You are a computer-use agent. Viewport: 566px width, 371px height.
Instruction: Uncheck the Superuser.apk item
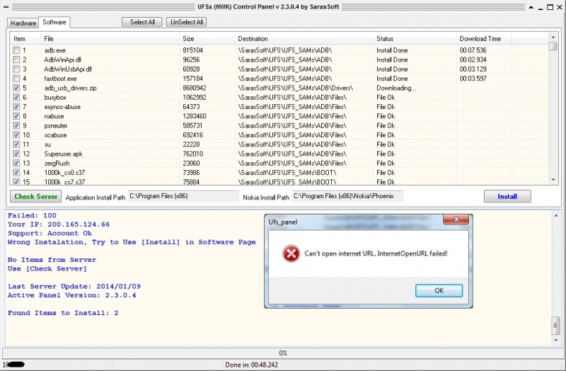(x=16, y=154)
